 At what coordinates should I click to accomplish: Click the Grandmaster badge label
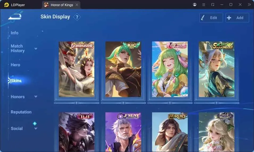pyautogui.click(x=82, y=46)
